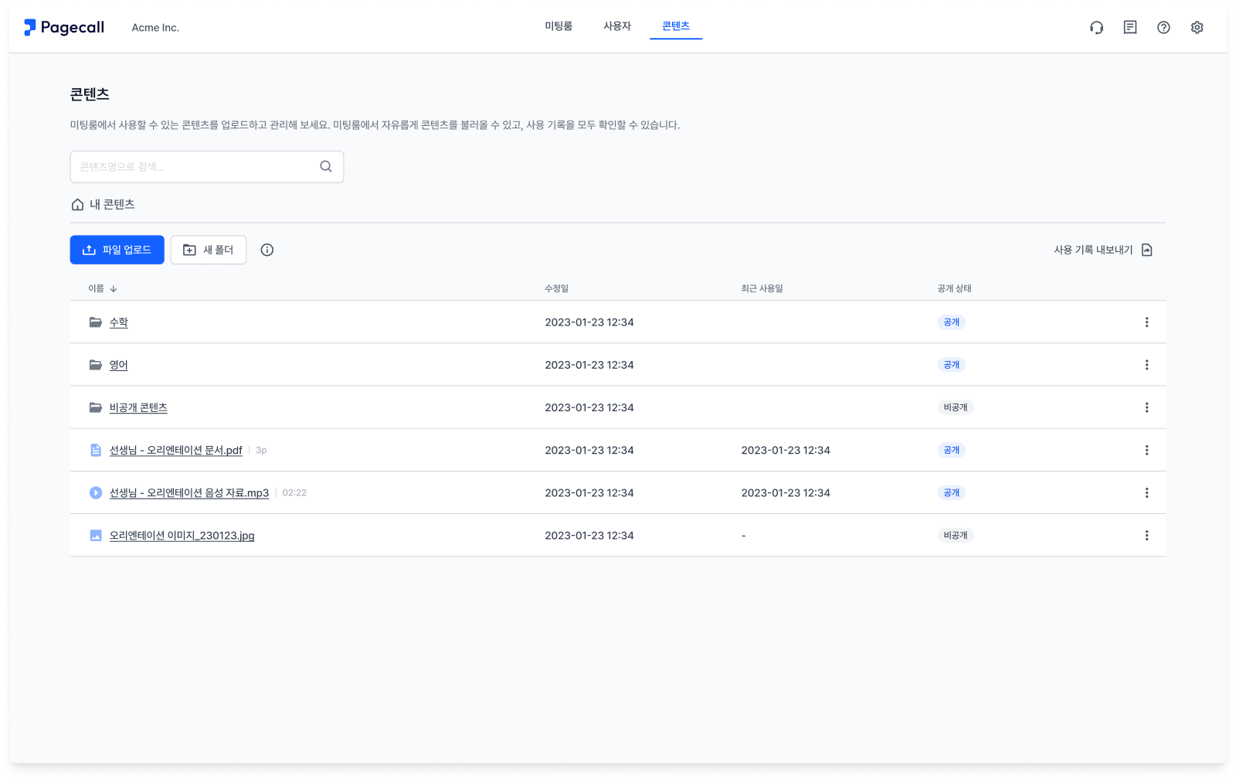
Task: Open more options for the mp3 file
Action: pos(1146,492)
